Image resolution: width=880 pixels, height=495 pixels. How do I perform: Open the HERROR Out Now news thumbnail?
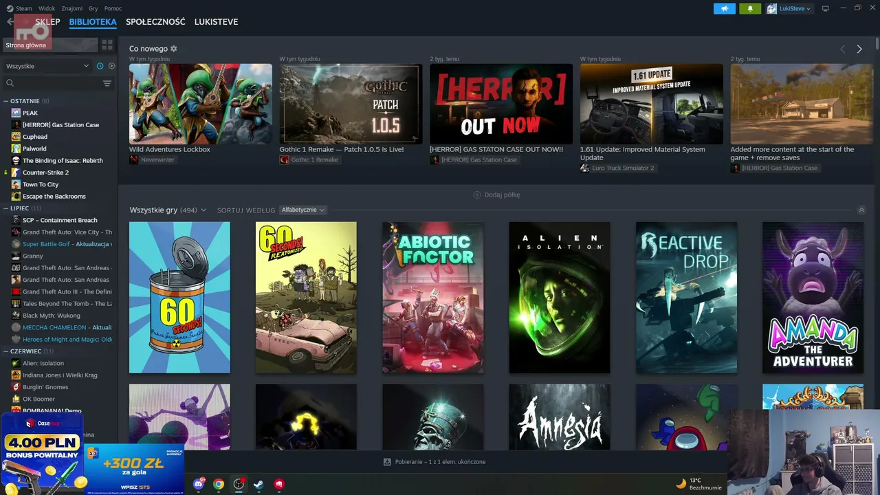click(x=501, y=104)
